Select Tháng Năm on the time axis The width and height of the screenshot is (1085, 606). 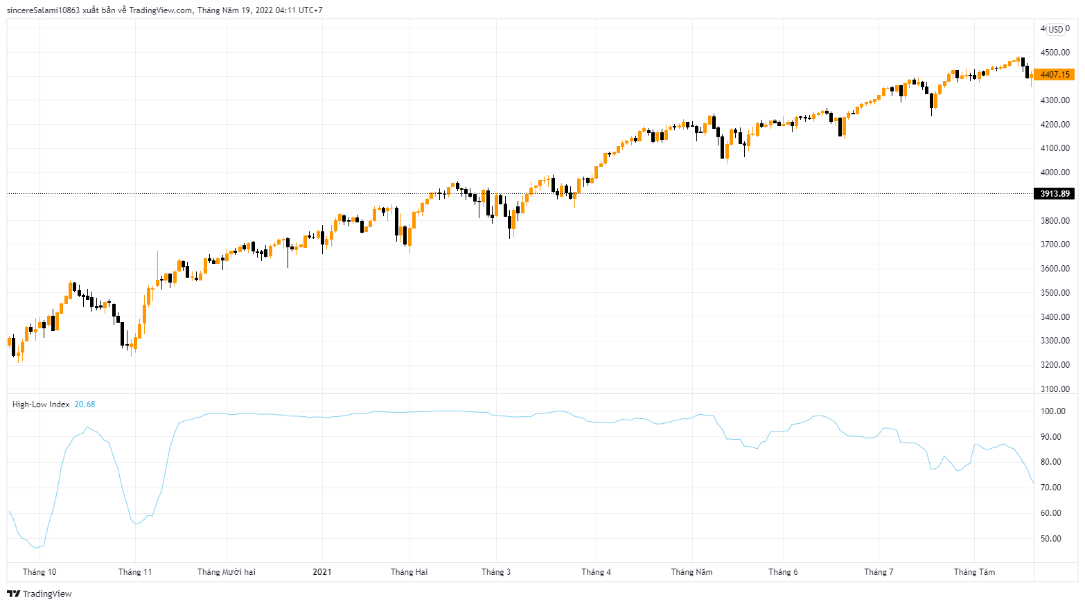(x=691, y=572)
